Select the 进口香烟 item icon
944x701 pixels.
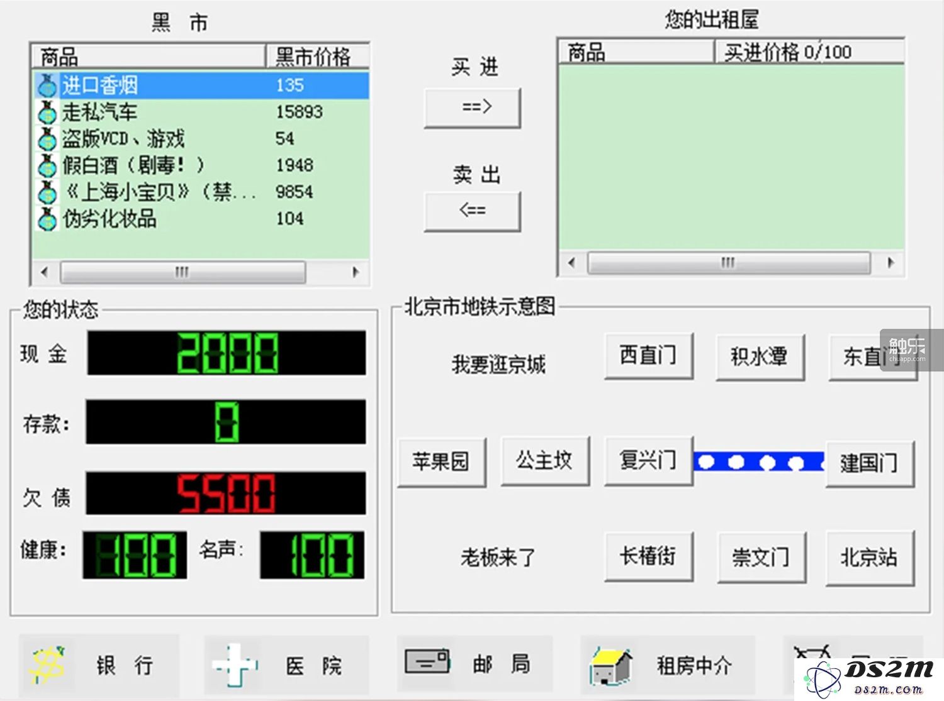coord(47,86)
